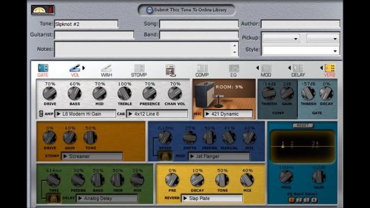Focus the Guitarist input field
Viewport: 370px width, 208px height.
click(x=94, y=35)
